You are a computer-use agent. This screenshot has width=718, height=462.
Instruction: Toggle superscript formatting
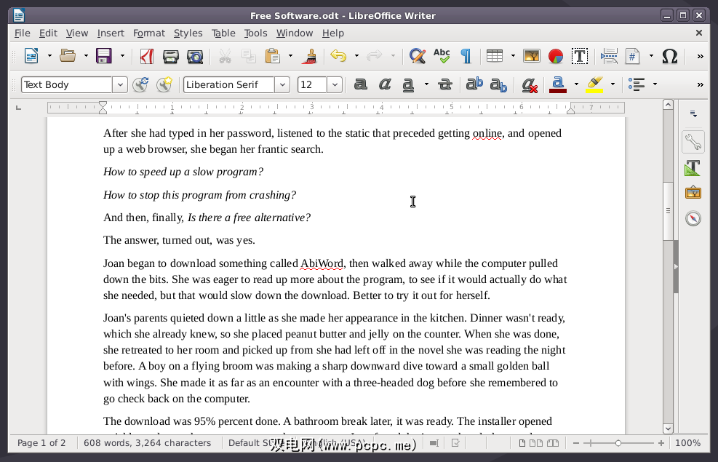point(474,84)
